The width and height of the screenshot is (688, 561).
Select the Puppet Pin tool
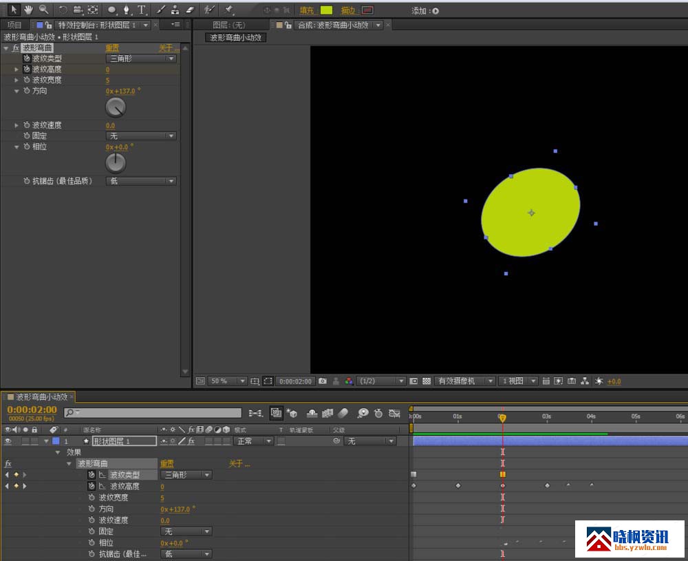coord(228,10)
